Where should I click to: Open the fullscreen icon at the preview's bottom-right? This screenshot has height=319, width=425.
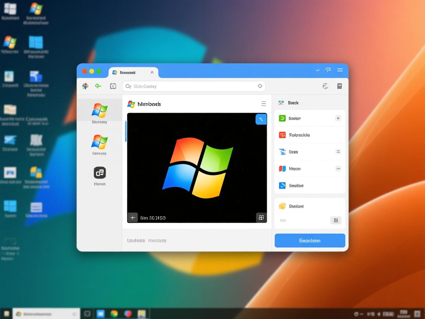coord(261,217)
